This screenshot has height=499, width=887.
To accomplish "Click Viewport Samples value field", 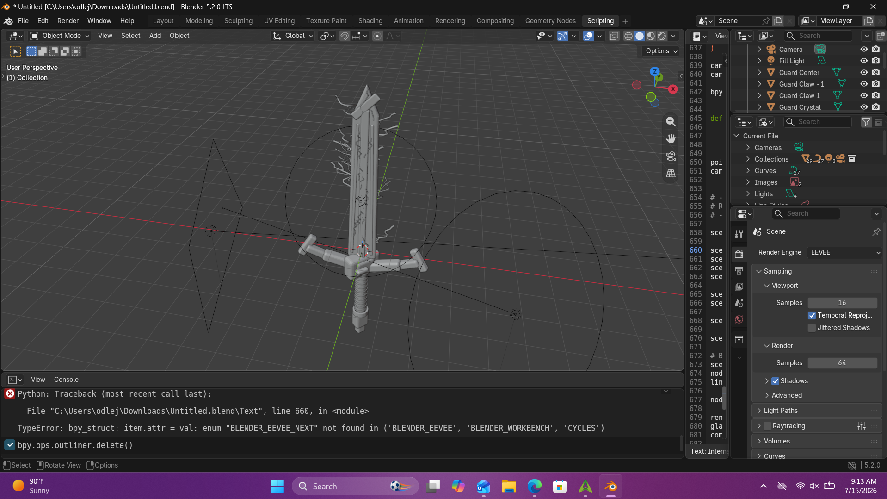I will click(842, 303).
